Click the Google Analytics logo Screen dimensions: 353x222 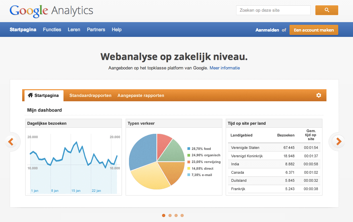(51, 11)
